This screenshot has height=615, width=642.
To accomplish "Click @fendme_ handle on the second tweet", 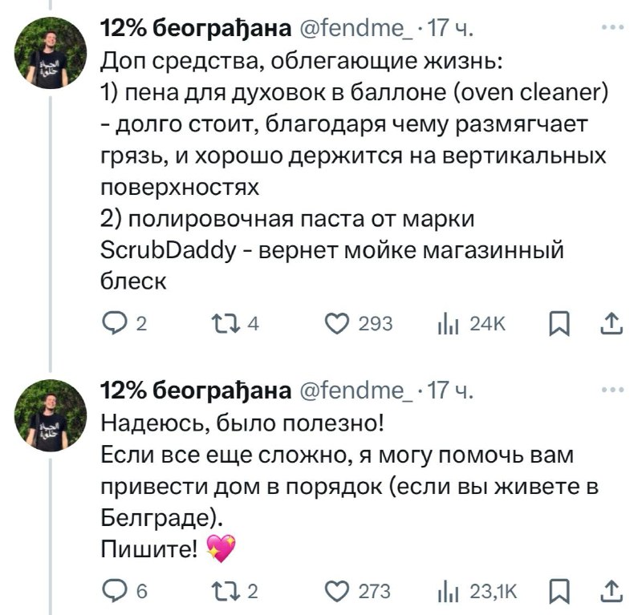I will point(359,390).
